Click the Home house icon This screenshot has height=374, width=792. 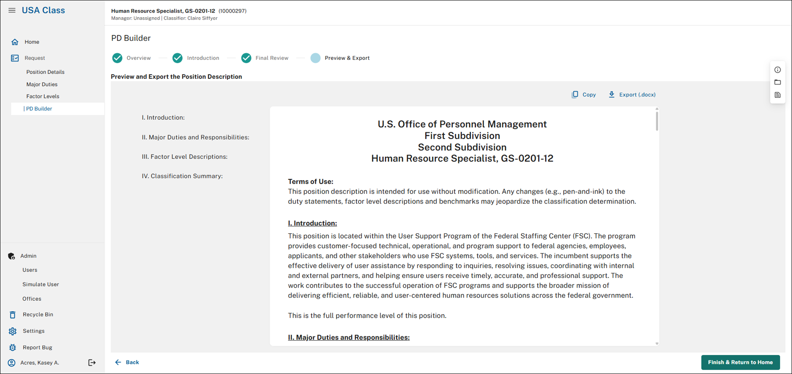click(x=15, y=42)
